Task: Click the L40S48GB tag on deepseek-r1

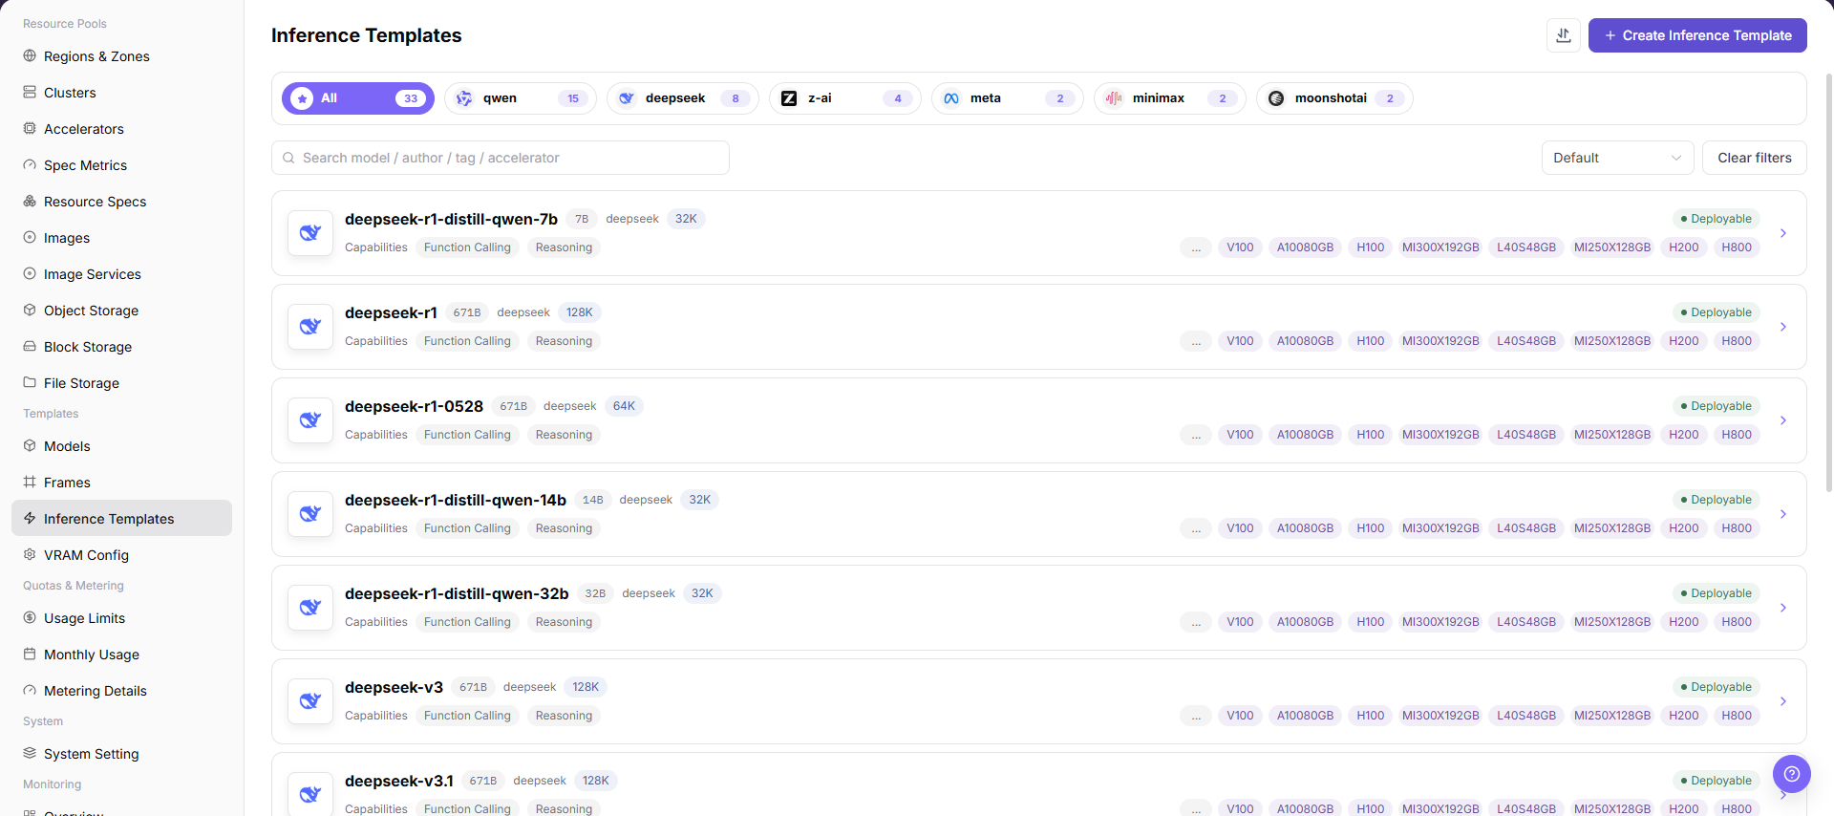Action: [1526, 341]
